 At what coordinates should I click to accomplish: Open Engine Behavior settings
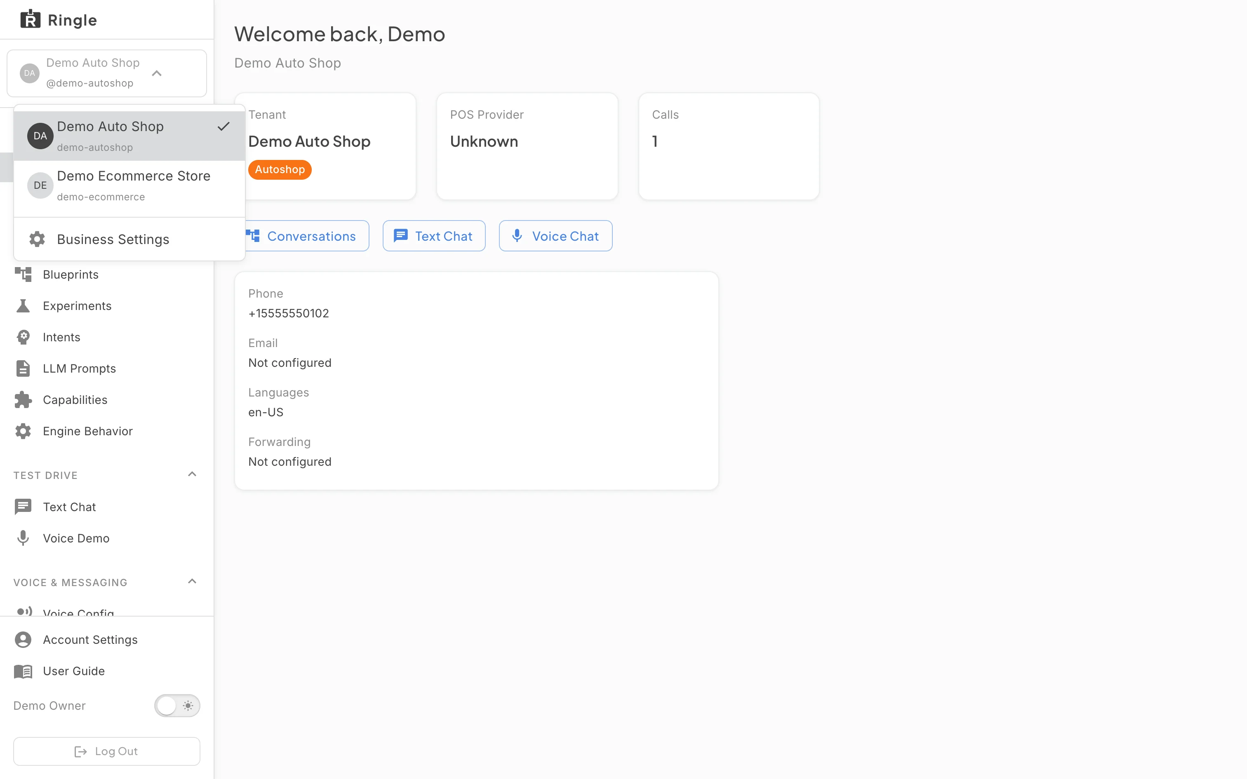(x=107, y=431)
